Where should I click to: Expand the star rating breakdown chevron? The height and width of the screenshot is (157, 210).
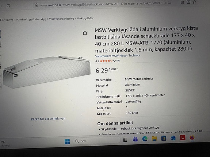[x=114, y=61]
